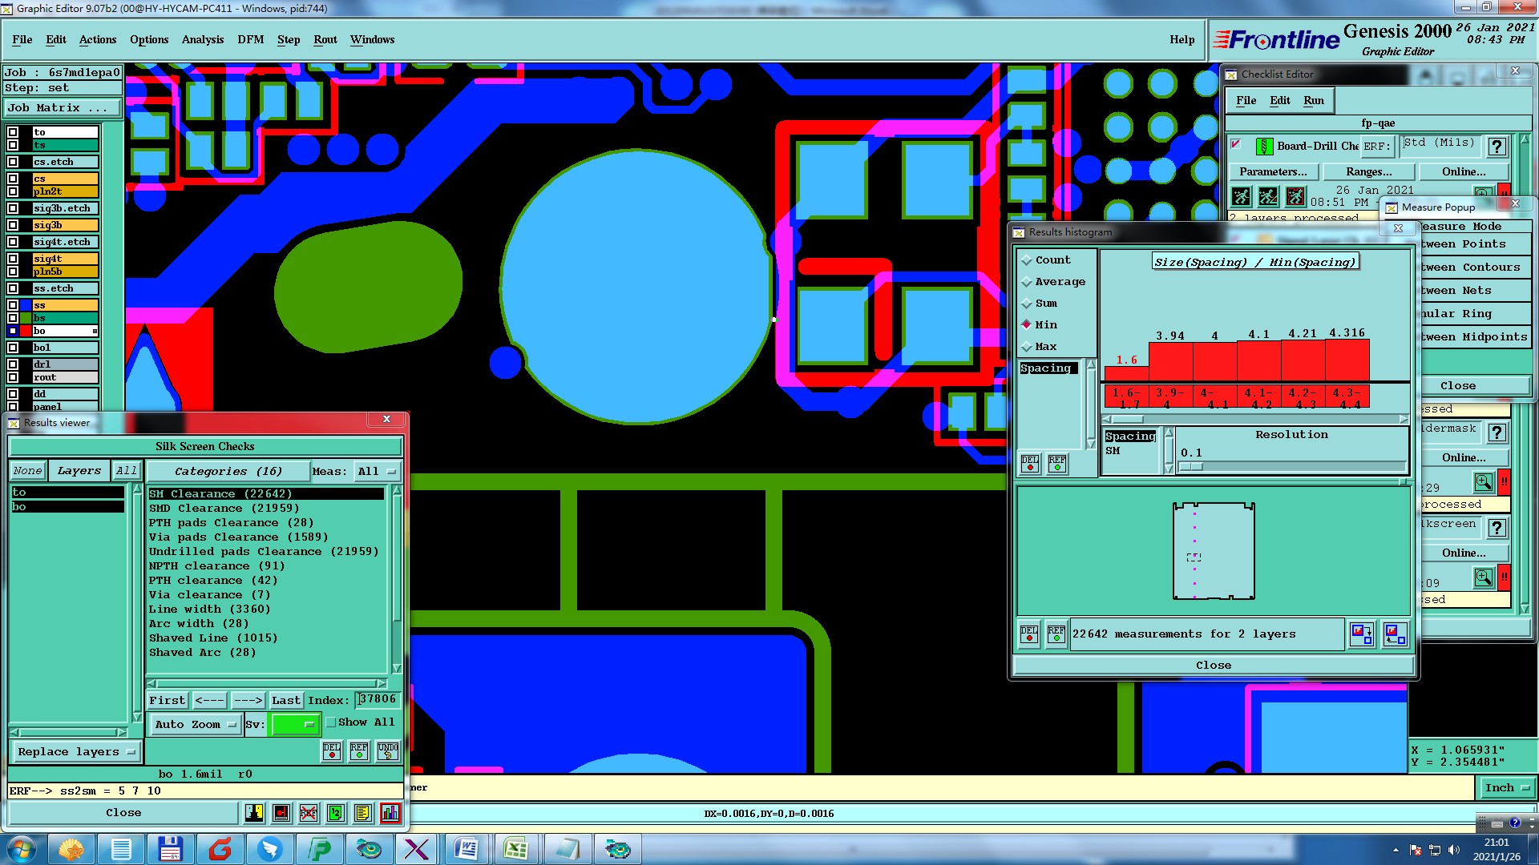Screen dimensions: 1539x865
Task: Click the Last button in Results viewer
Action: click(286, 700)
